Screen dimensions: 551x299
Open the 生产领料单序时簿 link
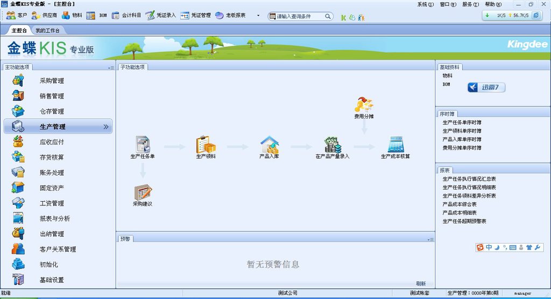coord(462,131)
